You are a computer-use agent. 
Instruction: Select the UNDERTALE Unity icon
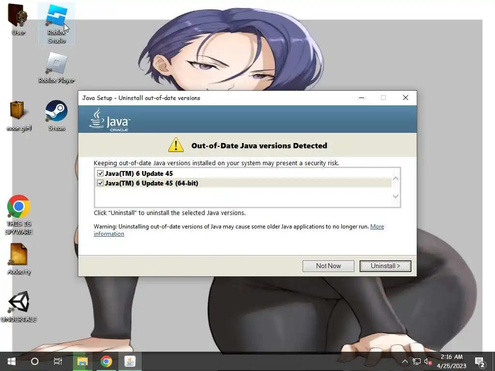pyautogui.click(x=19, y=306)
